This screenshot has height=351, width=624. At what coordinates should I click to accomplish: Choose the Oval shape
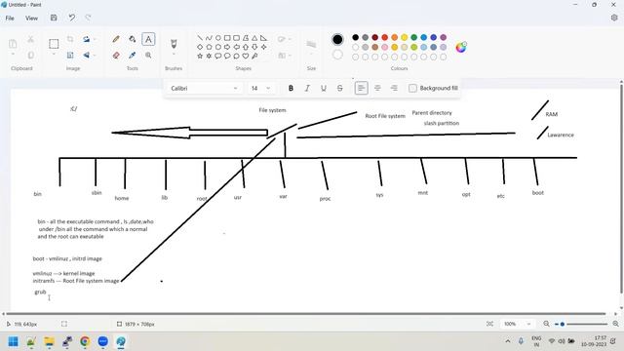[x=218, y=38]
